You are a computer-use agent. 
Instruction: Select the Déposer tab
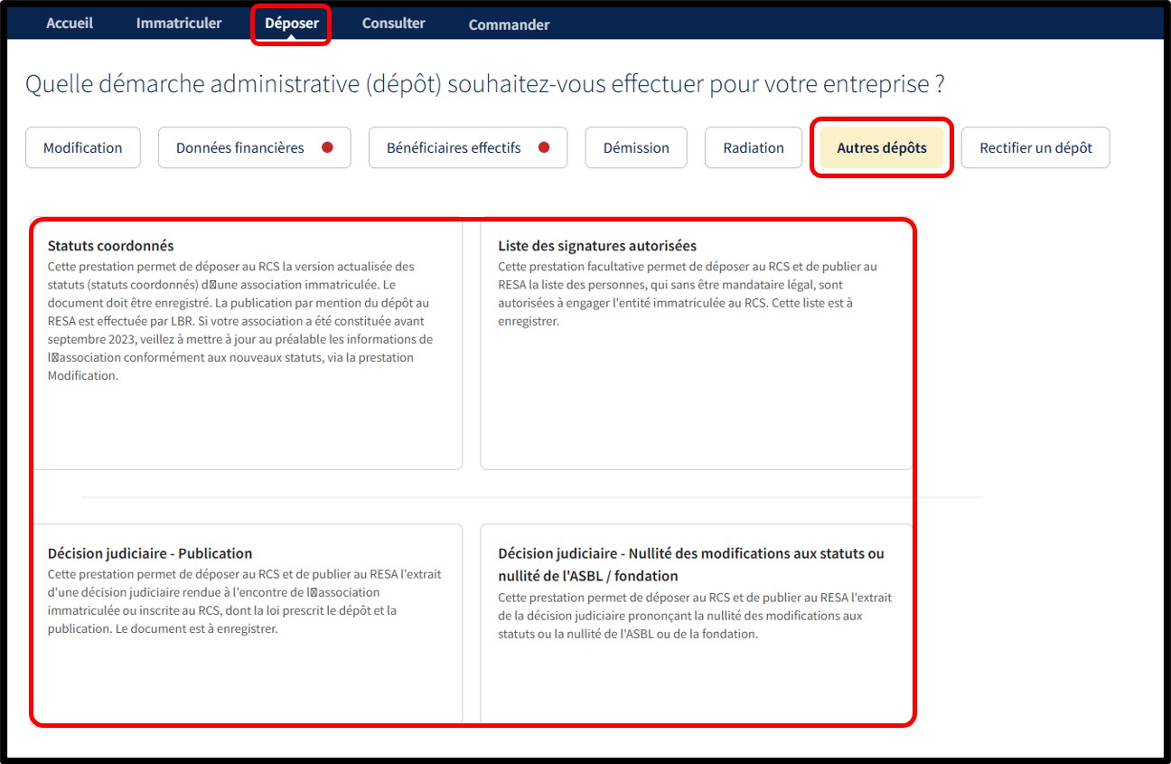tap(292, 24)
